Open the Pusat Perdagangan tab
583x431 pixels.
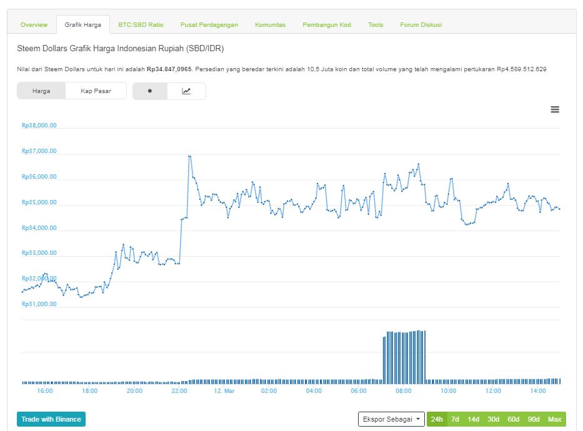(209, 25)
